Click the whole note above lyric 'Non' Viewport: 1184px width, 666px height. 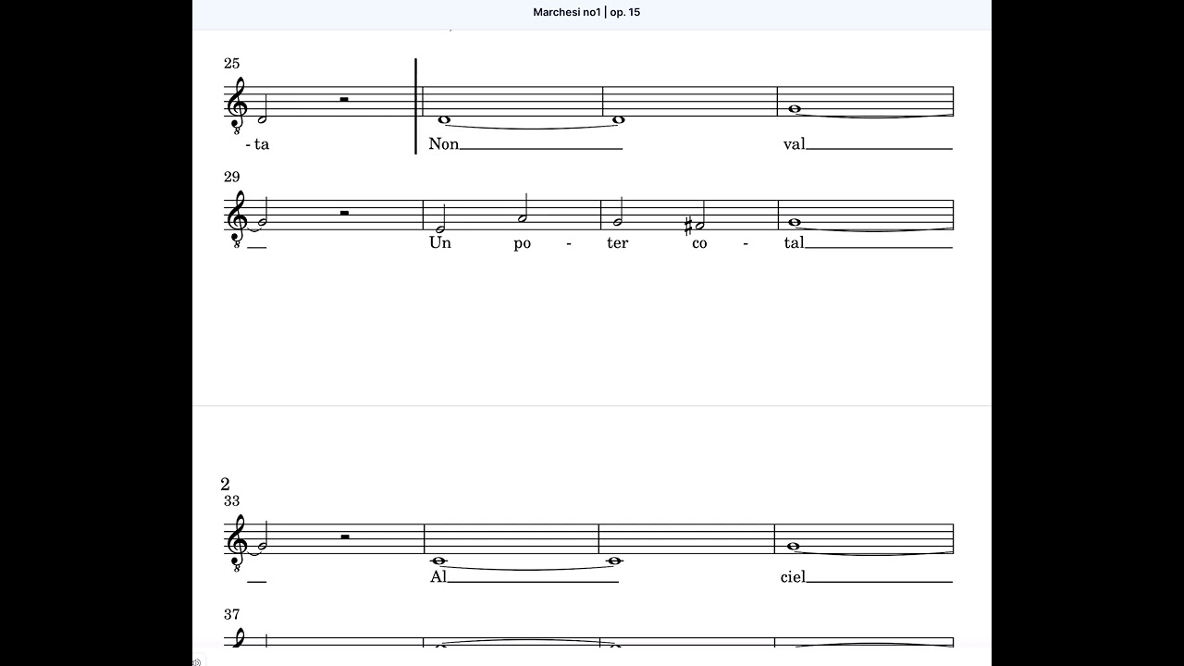(443, 118)
